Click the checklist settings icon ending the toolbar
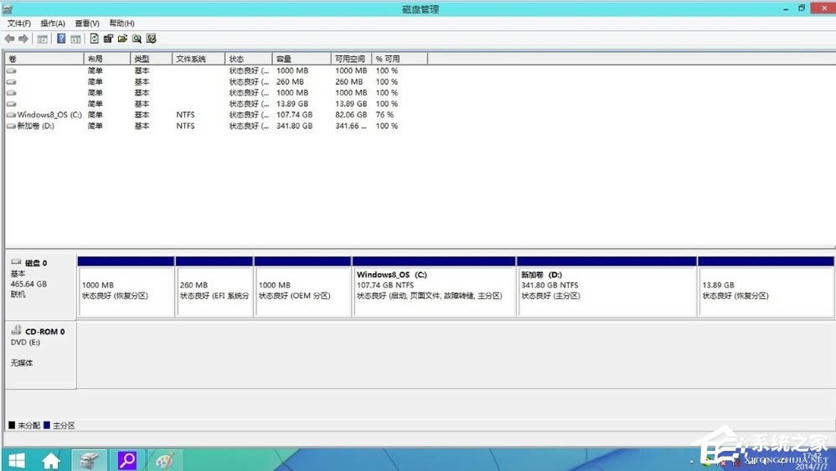This screenshot has width=836, height=471. pyautogui.click(x=152, y=39)
